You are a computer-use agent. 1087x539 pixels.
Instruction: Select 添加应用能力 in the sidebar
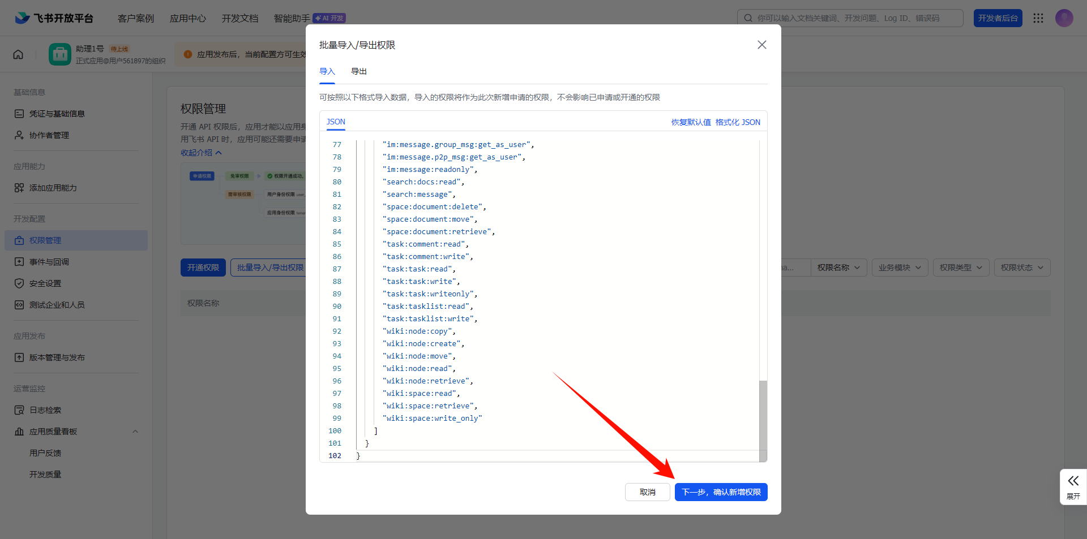(x=53, y=188)
